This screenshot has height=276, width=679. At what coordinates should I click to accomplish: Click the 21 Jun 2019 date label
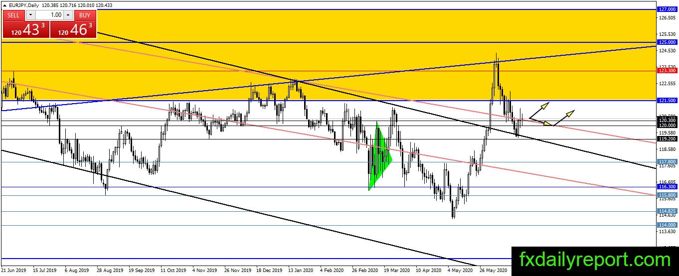[13, 272]
